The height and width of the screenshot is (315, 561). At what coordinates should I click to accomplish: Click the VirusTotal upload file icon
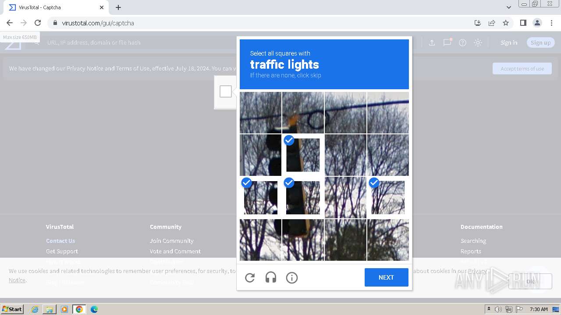pos(432,42)
